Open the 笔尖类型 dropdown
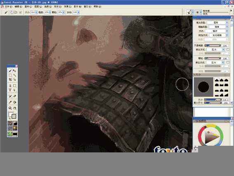Viewport: 234px width, 176px height. (217, 22)
